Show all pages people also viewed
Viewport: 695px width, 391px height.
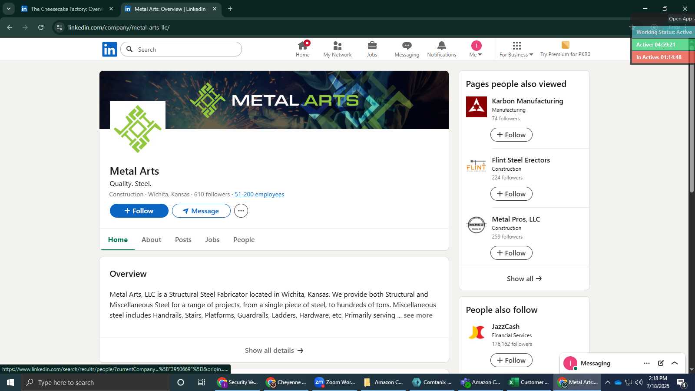524,278
